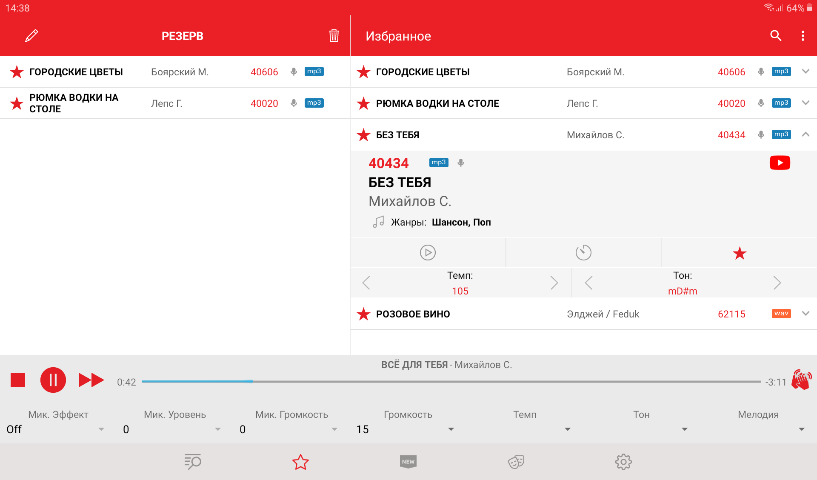Toggle the star on the Розовое вино row
The height and width of the screenshot is (480, 817).
pos(363,314)
